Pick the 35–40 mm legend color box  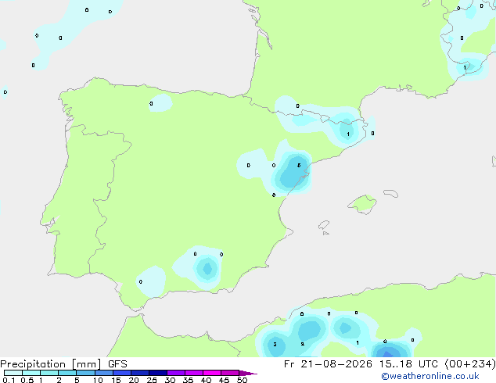pyautogui.click(x=194, y=373)
